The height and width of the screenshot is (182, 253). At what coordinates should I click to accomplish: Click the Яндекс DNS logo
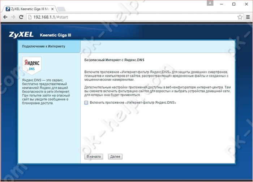click(x=32, y=66)
